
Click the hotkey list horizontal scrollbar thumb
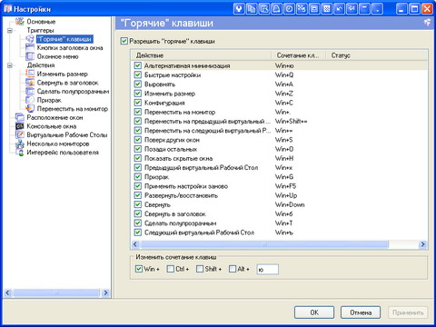264,244
